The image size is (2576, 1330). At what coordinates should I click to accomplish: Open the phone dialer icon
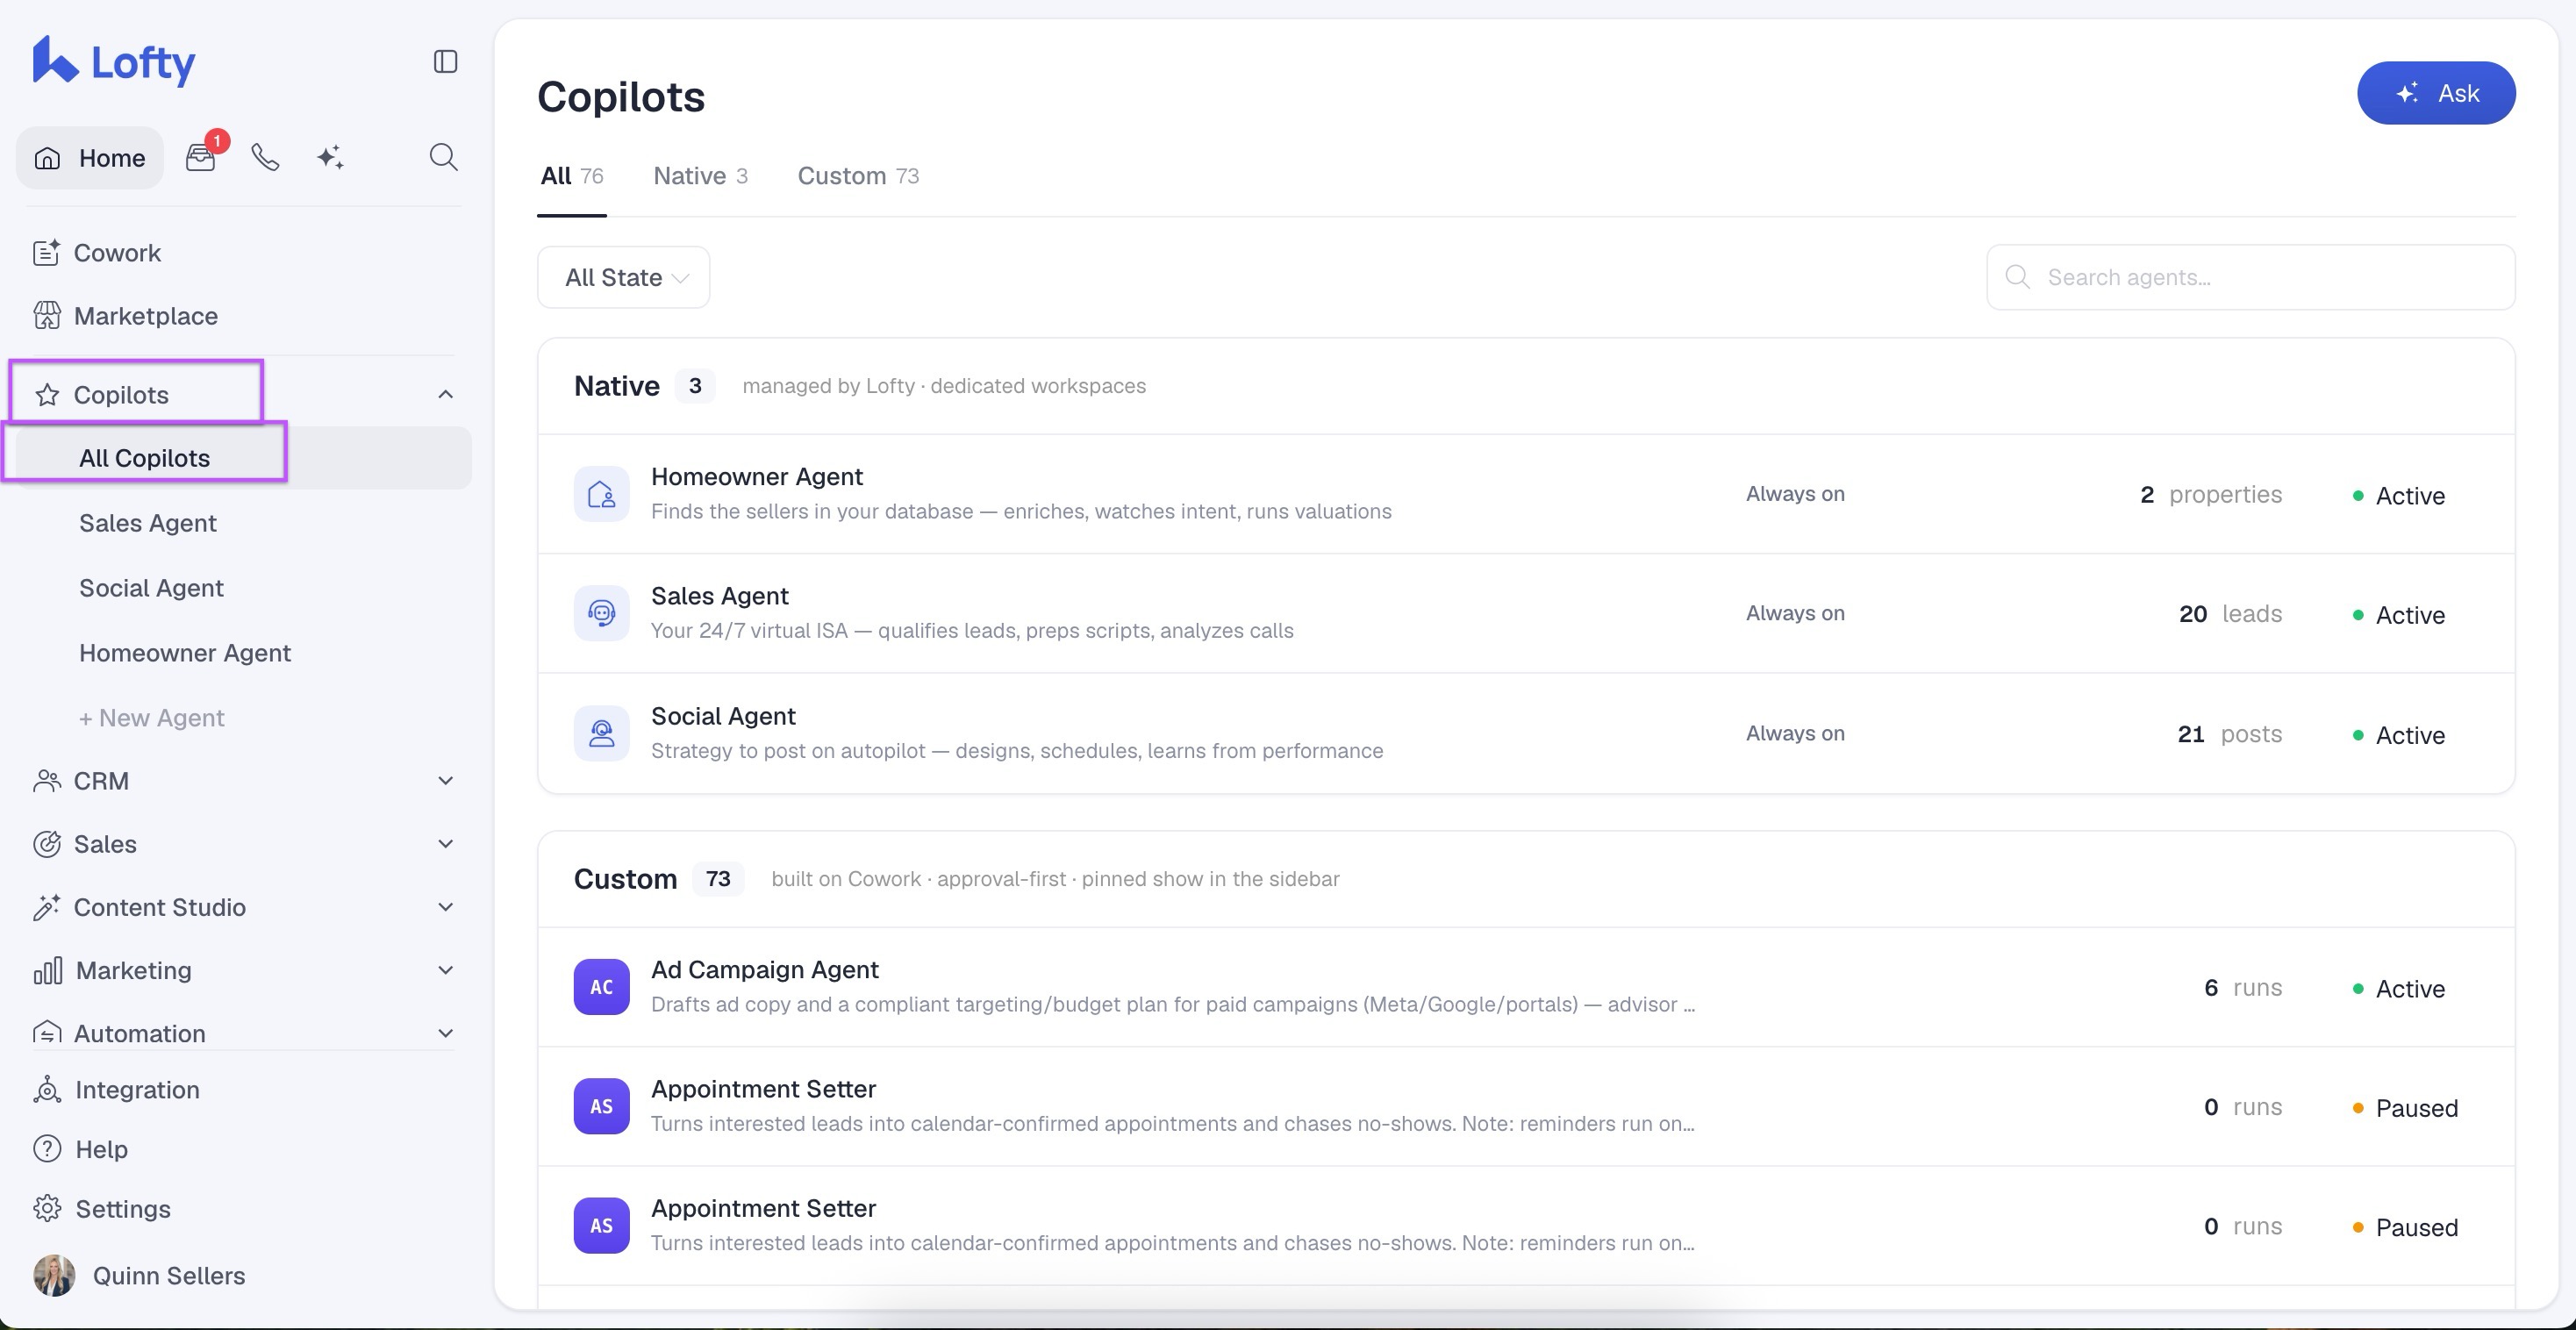click(x=265, y=157)
